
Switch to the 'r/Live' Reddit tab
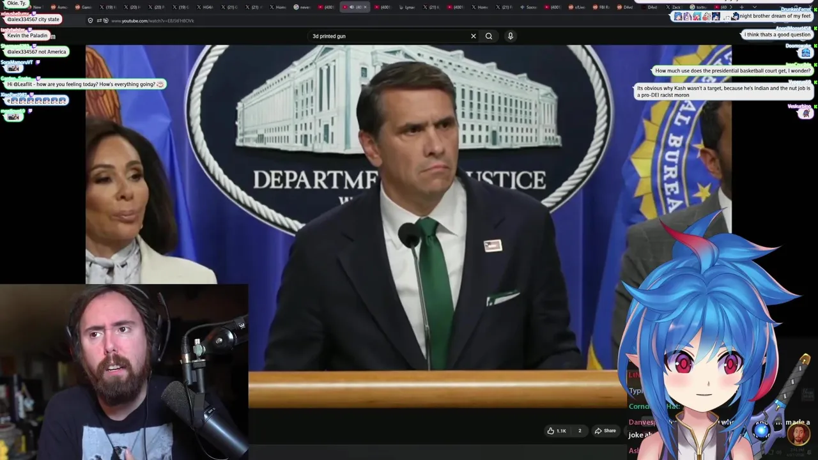[x=576, y=7]
